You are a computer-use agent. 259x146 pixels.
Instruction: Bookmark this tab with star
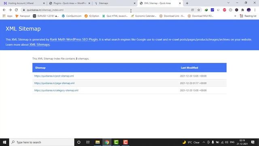[x=199, y=10]
